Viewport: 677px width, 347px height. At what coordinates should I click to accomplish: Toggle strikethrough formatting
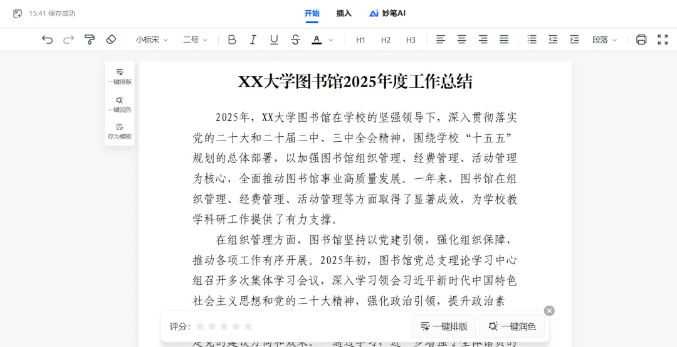(x=295, y=40)
